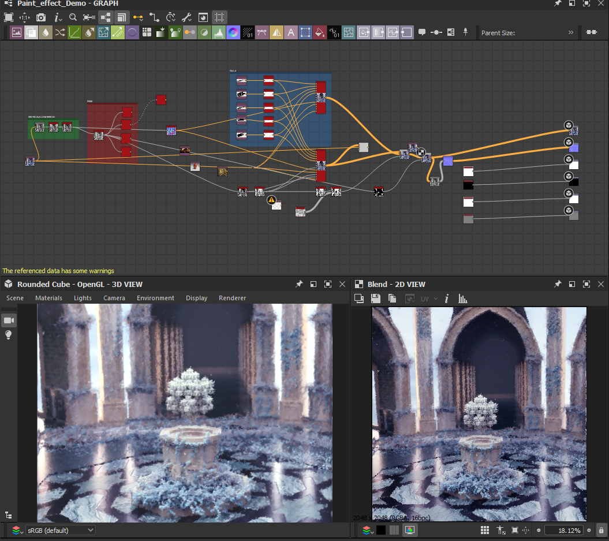The image size is (609, 541).
Task: Click the info icon in 2D view toolbar
Action: point(447,299)
